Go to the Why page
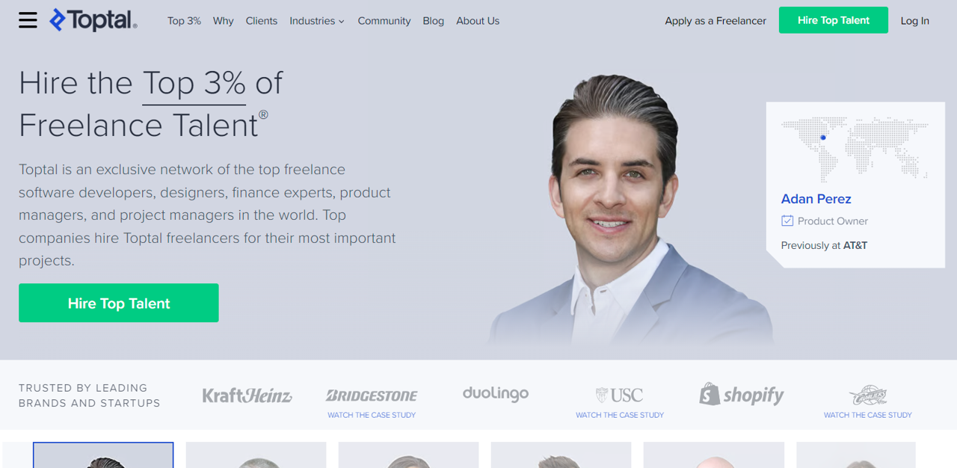This screenshot has height=468, width=957. (223, 21)
